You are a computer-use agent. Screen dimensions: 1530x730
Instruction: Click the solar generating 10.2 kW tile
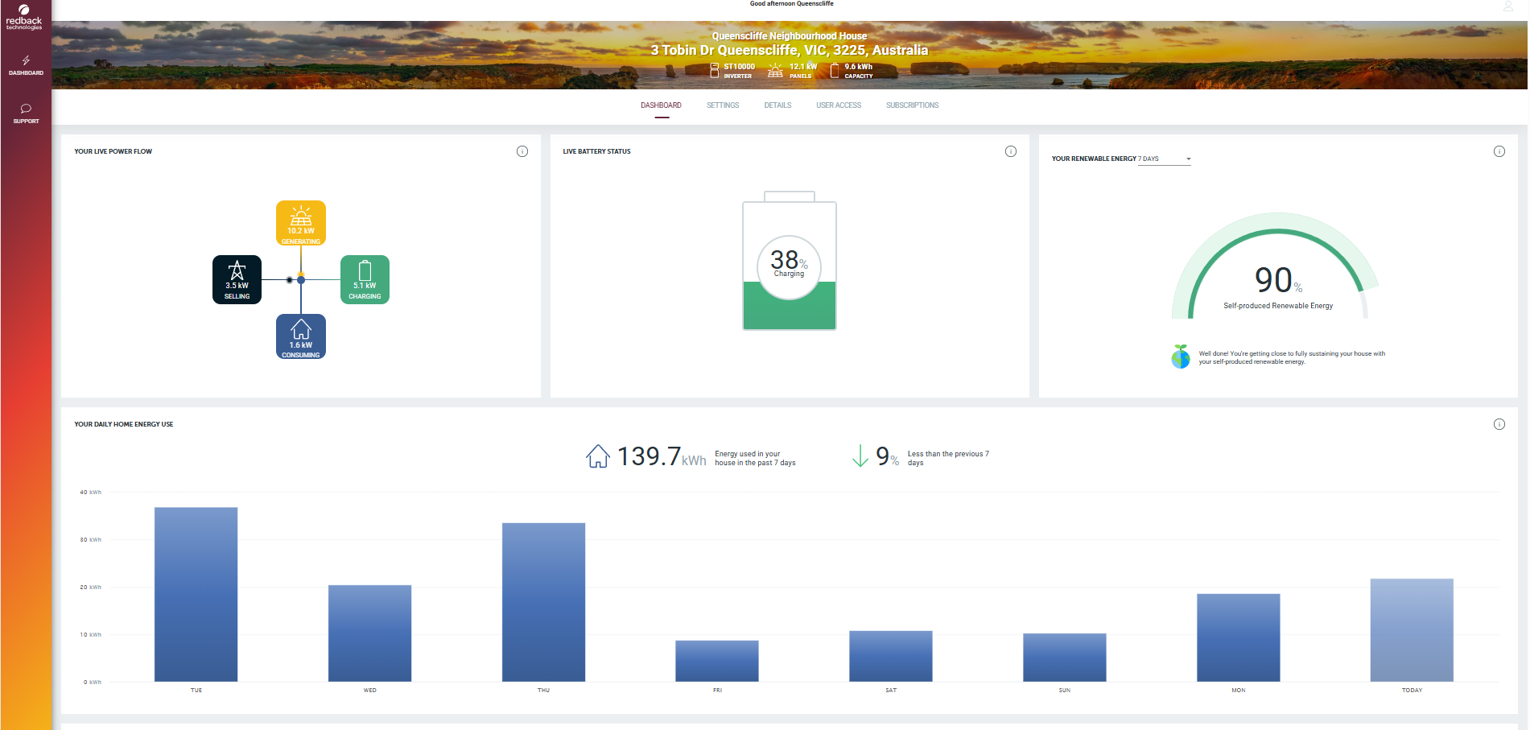[x=301, y=223]
